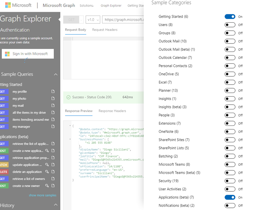The height and width of the screenshot is (210, 256).
Task: Click Sign In with Microsoft button
Action: tap(28, 54)
